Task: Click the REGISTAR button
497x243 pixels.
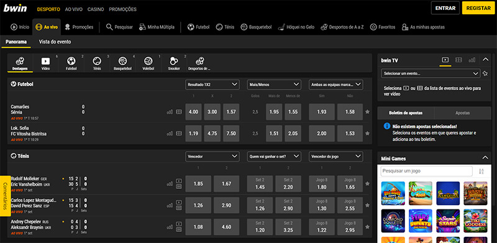Action: 478,8
